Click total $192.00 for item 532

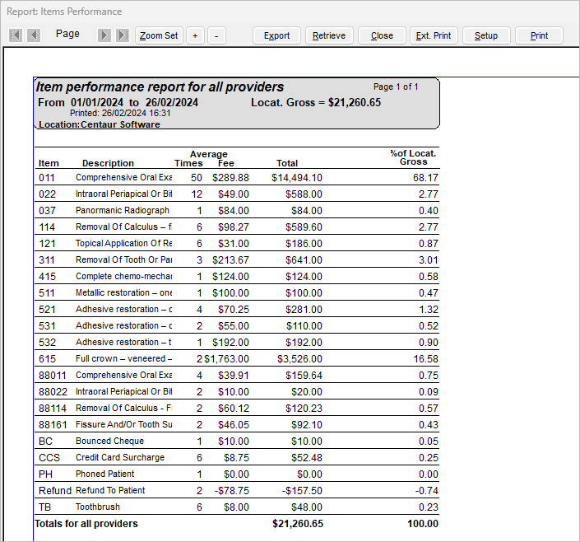pos(304,343)
